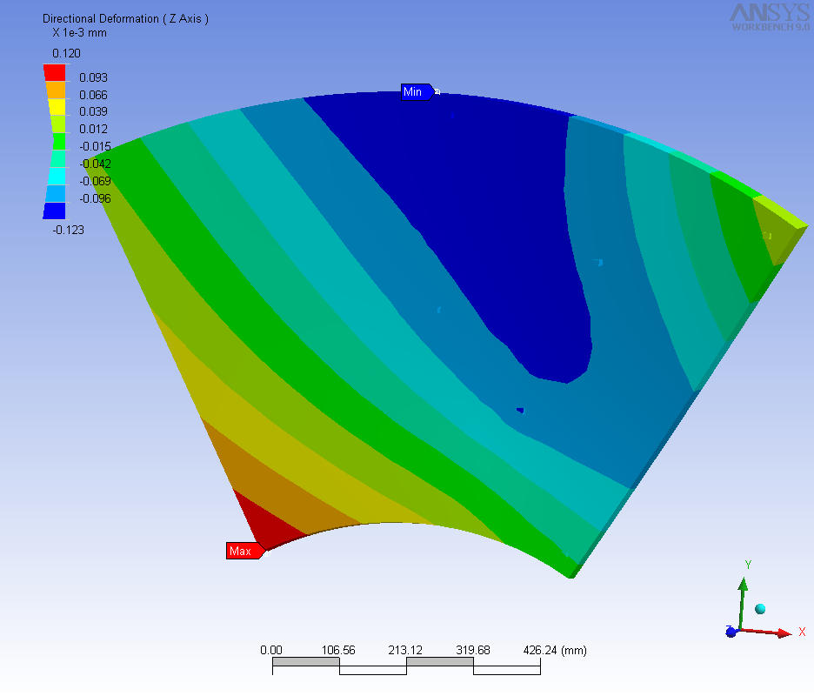Pick the light blue legend color band

(x=55, y=194)
